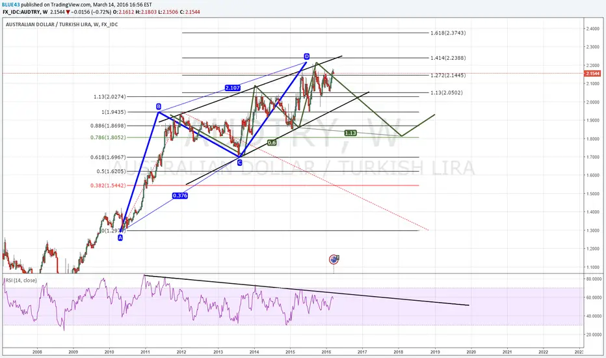This screenshot has width=606, height=358.
Task: Click the RSI (14, close) indicator label
Action: [21, 280]
